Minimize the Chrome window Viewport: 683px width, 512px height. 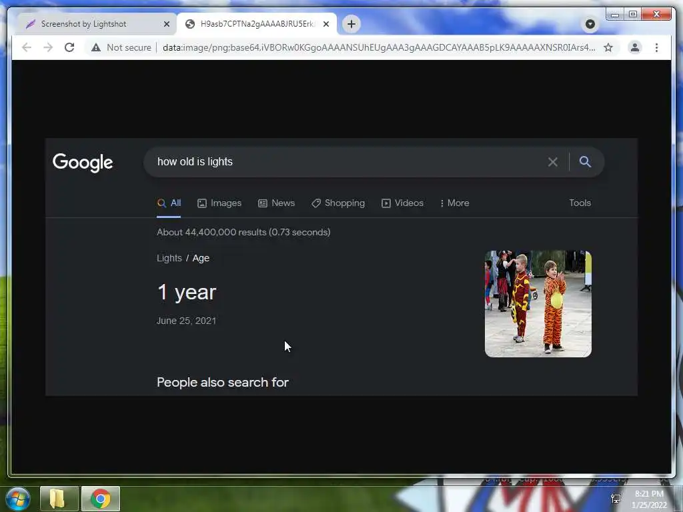[614, 15]
